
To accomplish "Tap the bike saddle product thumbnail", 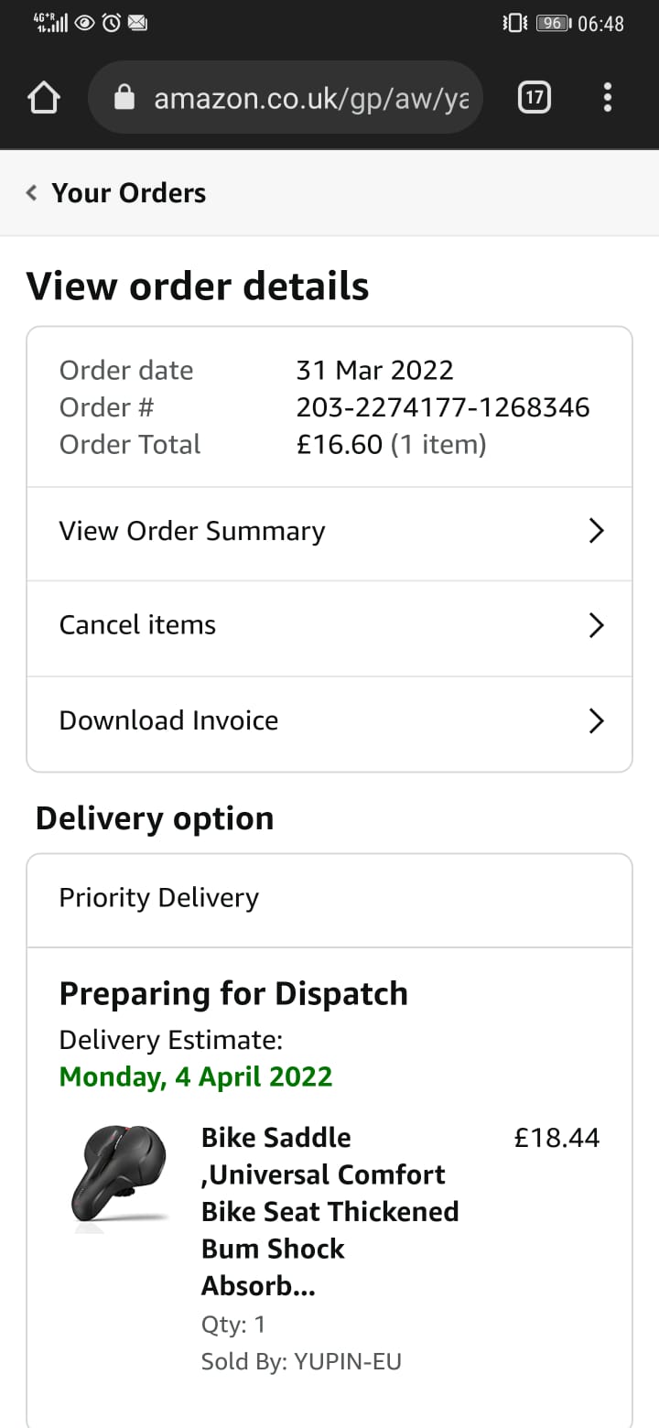I will pyautogui.click(x=120, y=1179).
